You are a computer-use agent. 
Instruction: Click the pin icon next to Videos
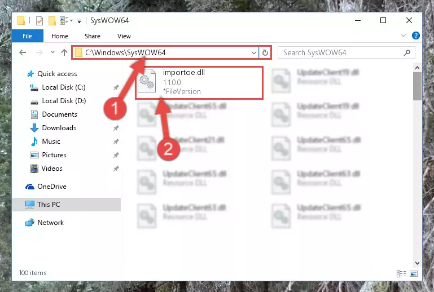click(116, 169)
